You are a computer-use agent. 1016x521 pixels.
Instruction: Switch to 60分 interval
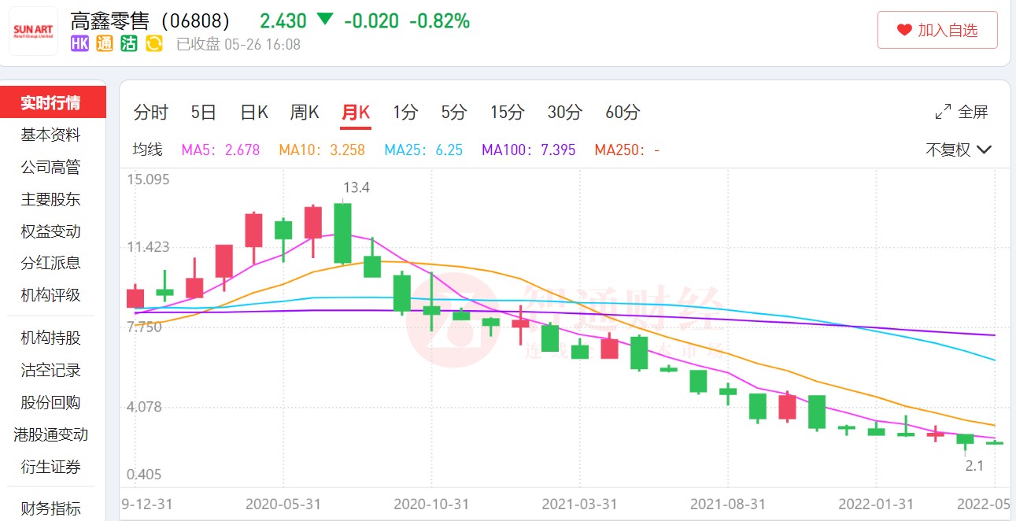click(623, 113)
